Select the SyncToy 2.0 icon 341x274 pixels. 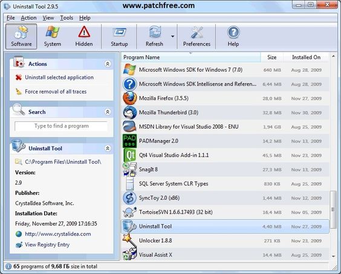click(129, 198)
